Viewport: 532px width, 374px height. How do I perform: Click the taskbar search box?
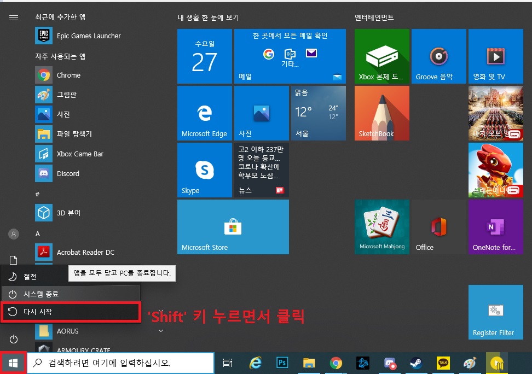pos(121,363)
